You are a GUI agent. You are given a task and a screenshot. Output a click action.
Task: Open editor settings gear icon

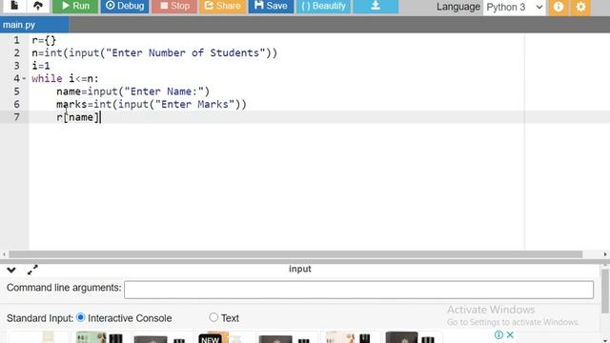pos(580,7)
